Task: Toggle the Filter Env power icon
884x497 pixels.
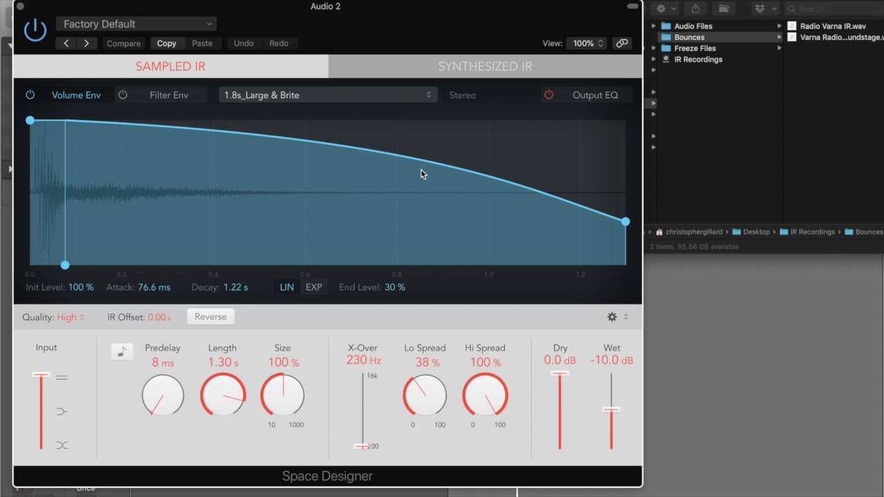Action: click(123, 95)
